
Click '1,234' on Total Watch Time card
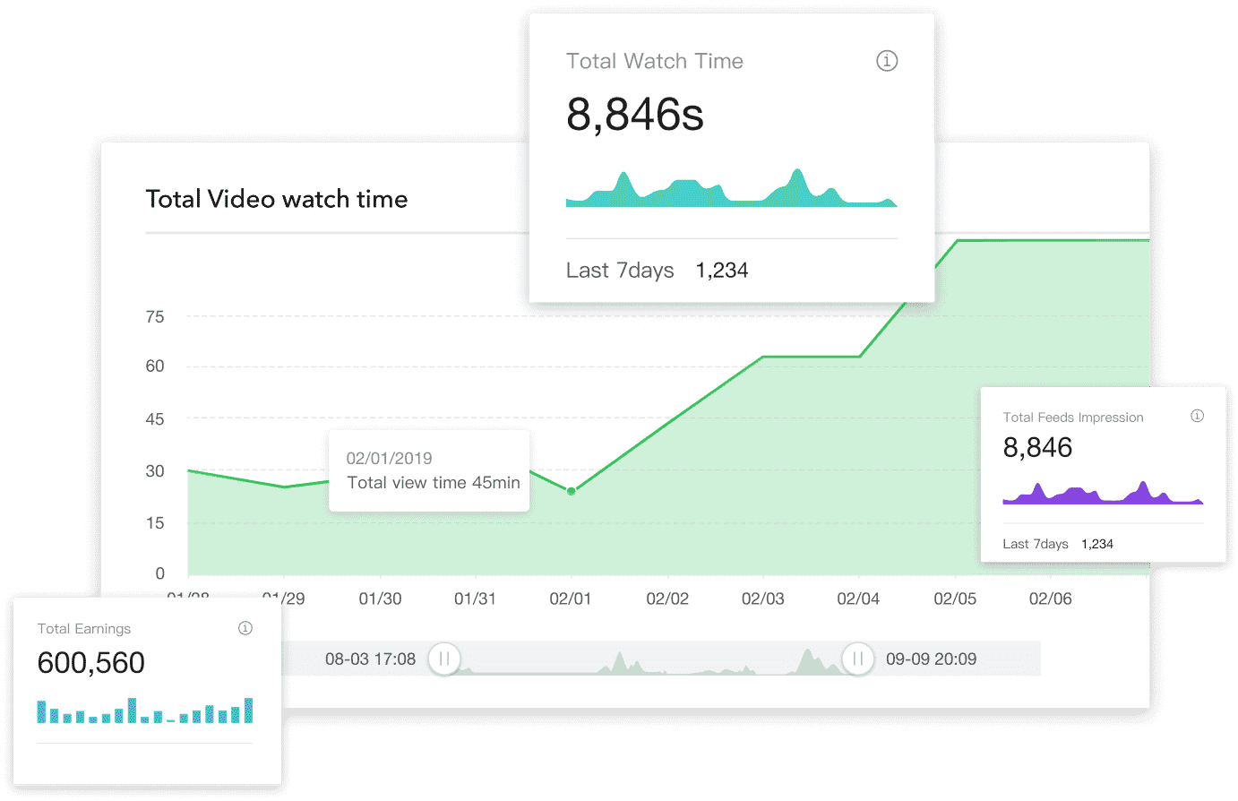(722, 271)
